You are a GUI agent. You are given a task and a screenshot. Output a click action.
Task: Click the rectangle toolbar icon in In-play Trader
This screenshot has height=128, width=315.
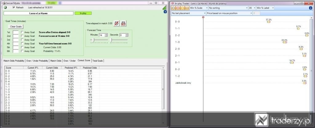tap(187, 8)
